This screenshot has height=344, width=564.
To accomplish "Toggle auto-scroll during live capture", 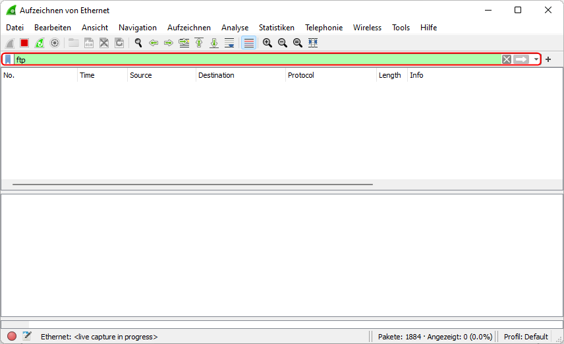I will [x=229, y=43].
